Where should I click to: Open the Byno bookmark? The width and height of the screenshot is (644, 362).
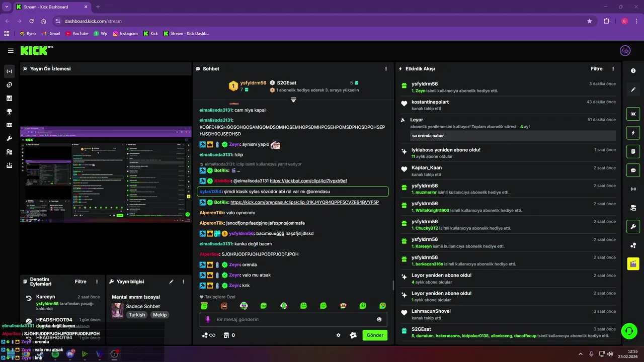click(28, 34)
